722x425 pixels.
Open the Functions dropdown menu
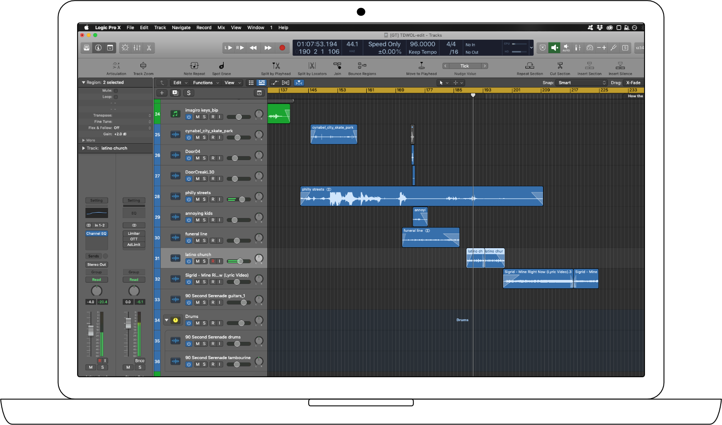click(206, 83)
